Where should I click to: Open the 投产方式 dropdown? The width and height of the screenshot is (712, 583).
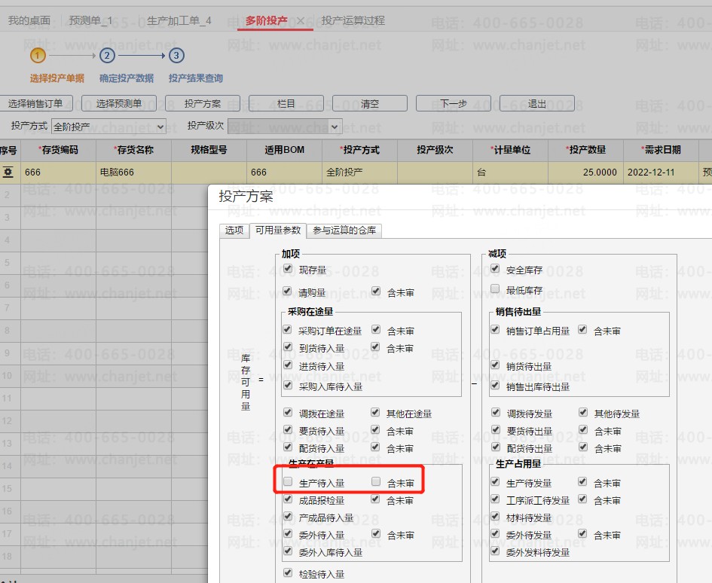108,127
